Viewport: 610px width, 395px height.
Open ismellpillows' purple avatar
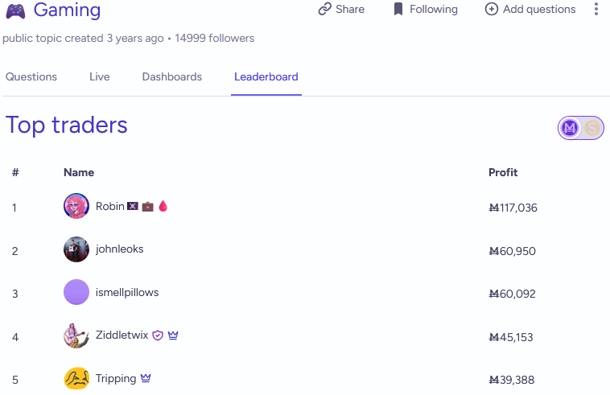pos(76,292)
